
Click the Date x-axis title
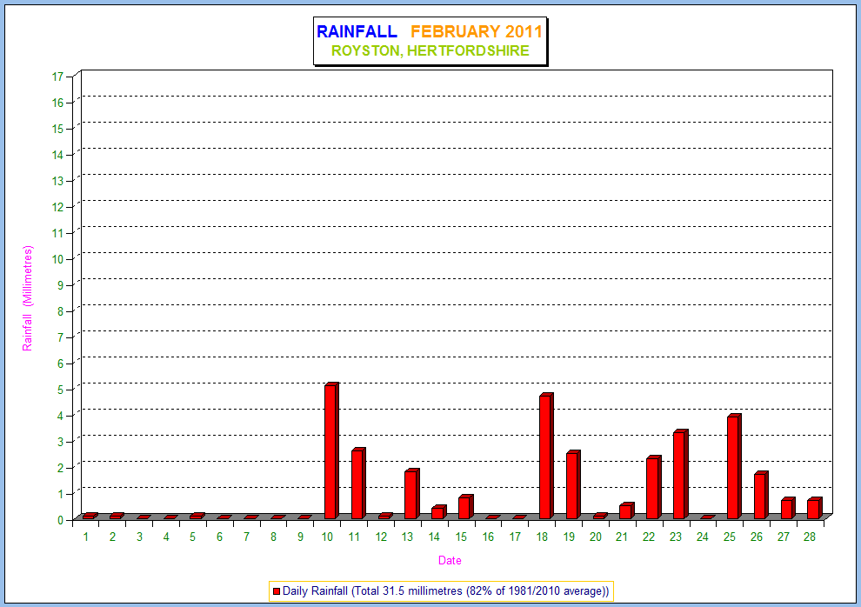(x=450, y=561)
